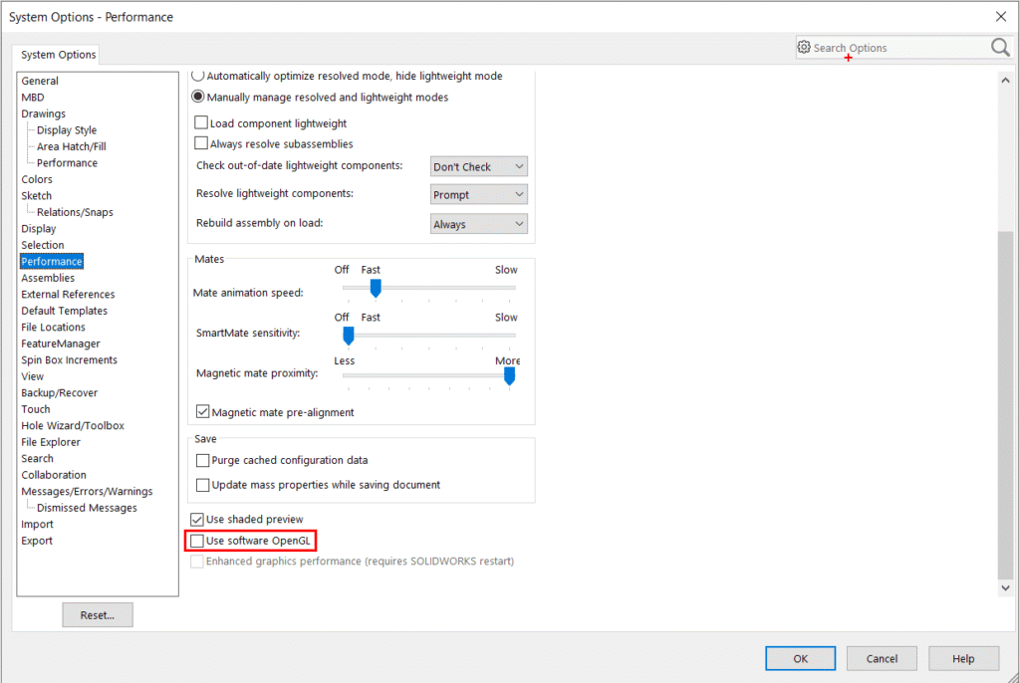
Task: Open Drawings options category
Action: click(x=43, y=114)
